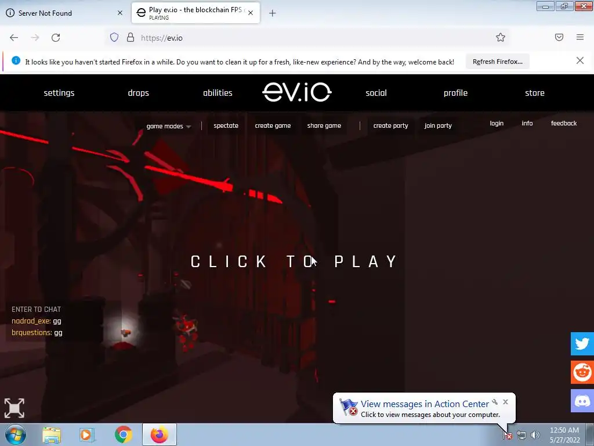Open the info link
This screenshot has height=446, width=594.
(527, 123)
